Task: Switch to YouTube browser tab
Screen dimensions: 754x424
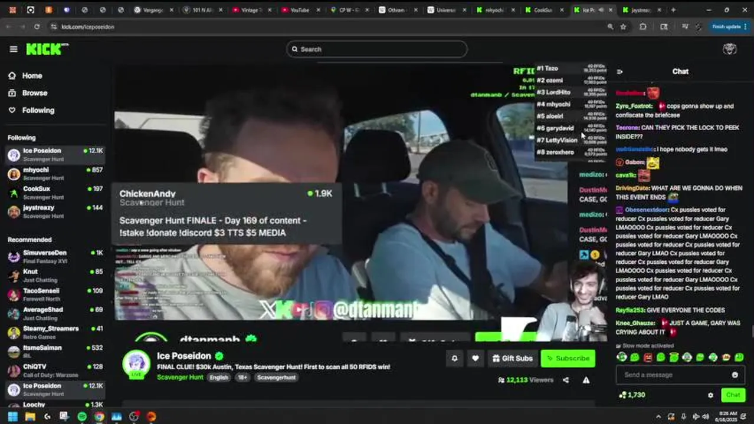Action: [300, 10]
